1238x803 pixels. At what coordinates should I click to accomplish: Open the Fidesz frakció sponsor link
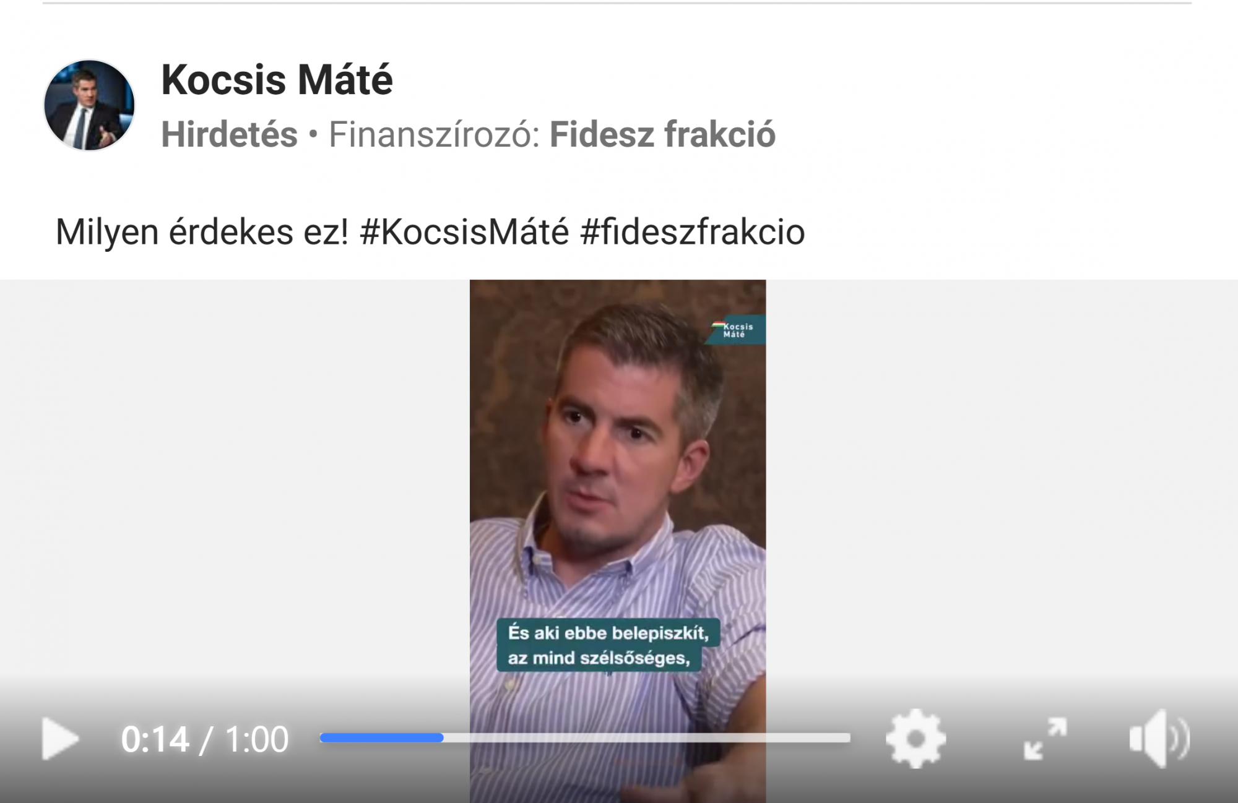[662, 134]
